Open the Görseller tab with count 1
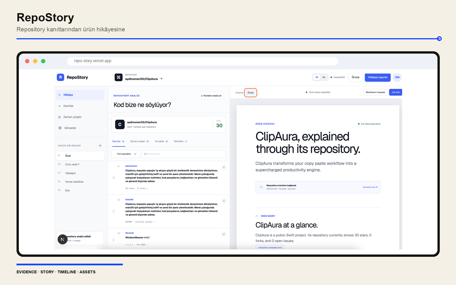The image size is (456, 285). point(181,141)
